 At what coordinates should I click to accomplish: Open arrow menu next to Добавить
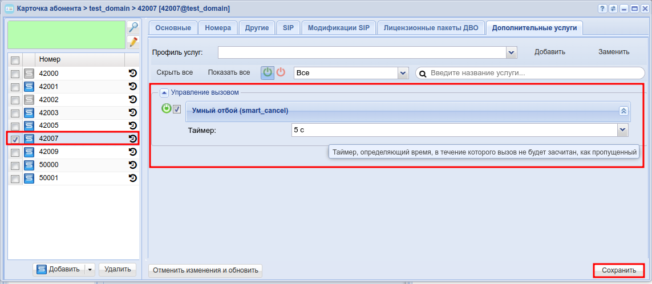90,269
